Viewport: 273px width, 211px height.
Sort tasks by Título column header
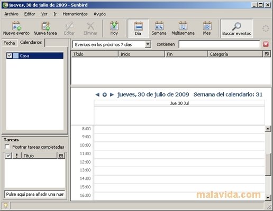(x=40, y=156)
